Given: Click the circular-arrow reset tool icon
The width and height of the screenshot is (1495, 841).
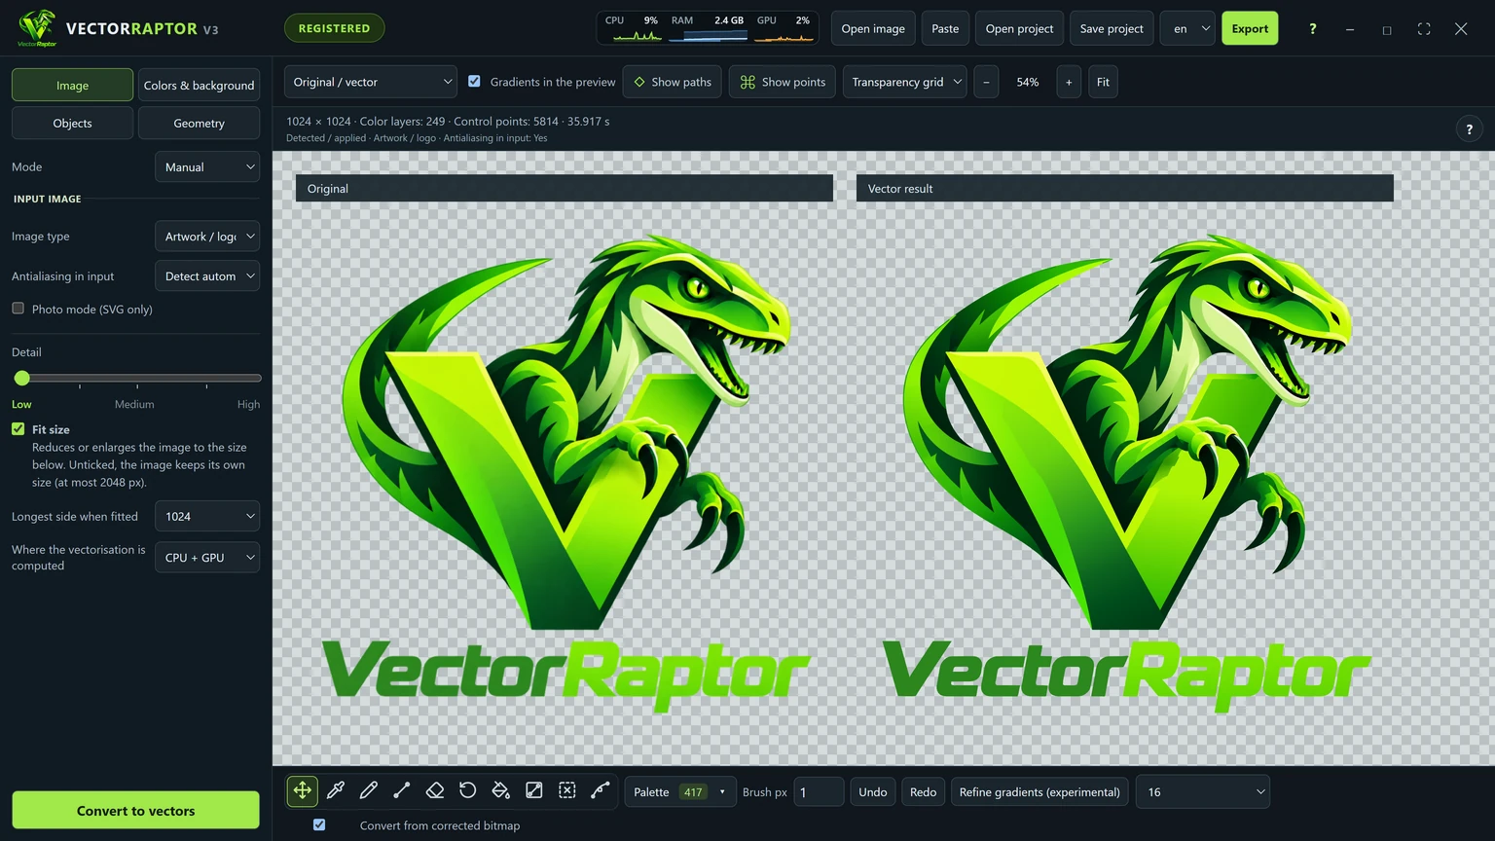Looking at the screenshot, I should 468,791.
